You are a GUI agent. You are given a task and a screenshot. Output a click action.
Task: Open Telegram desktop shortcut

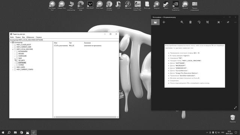157,5
